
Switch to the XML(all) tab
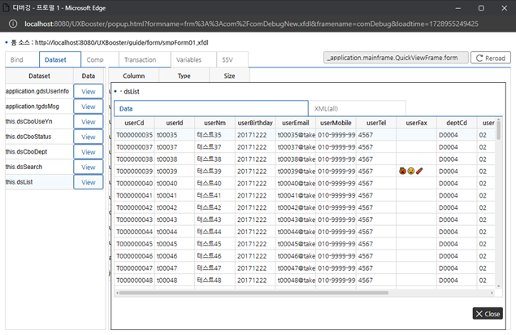357,109
